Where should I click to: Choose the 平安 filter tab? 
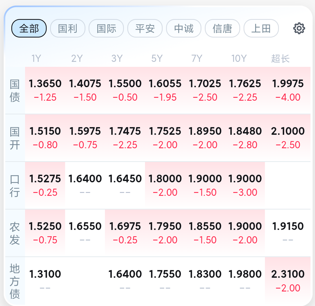(145, 28)
